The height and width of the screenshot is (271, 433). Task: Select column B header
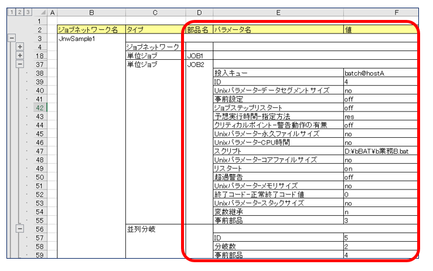(x=91, y=12)
